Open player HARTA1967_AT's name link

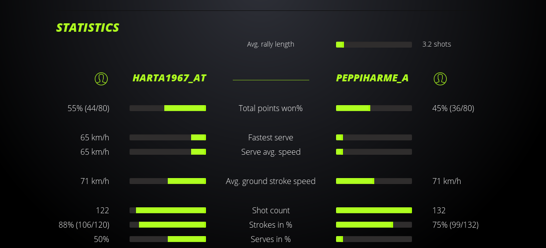coord(169,78)
